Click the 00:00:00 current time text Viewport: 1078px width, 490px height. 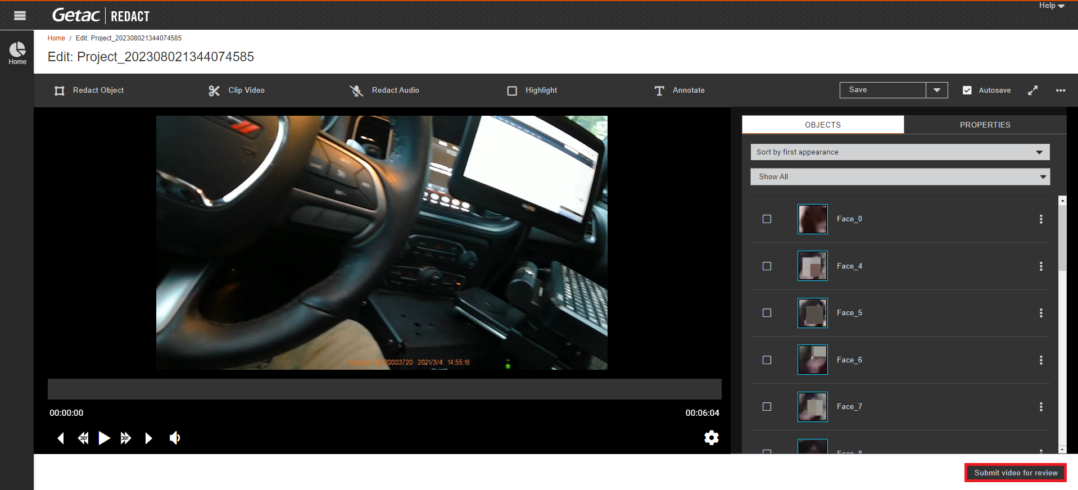point(66,413)
